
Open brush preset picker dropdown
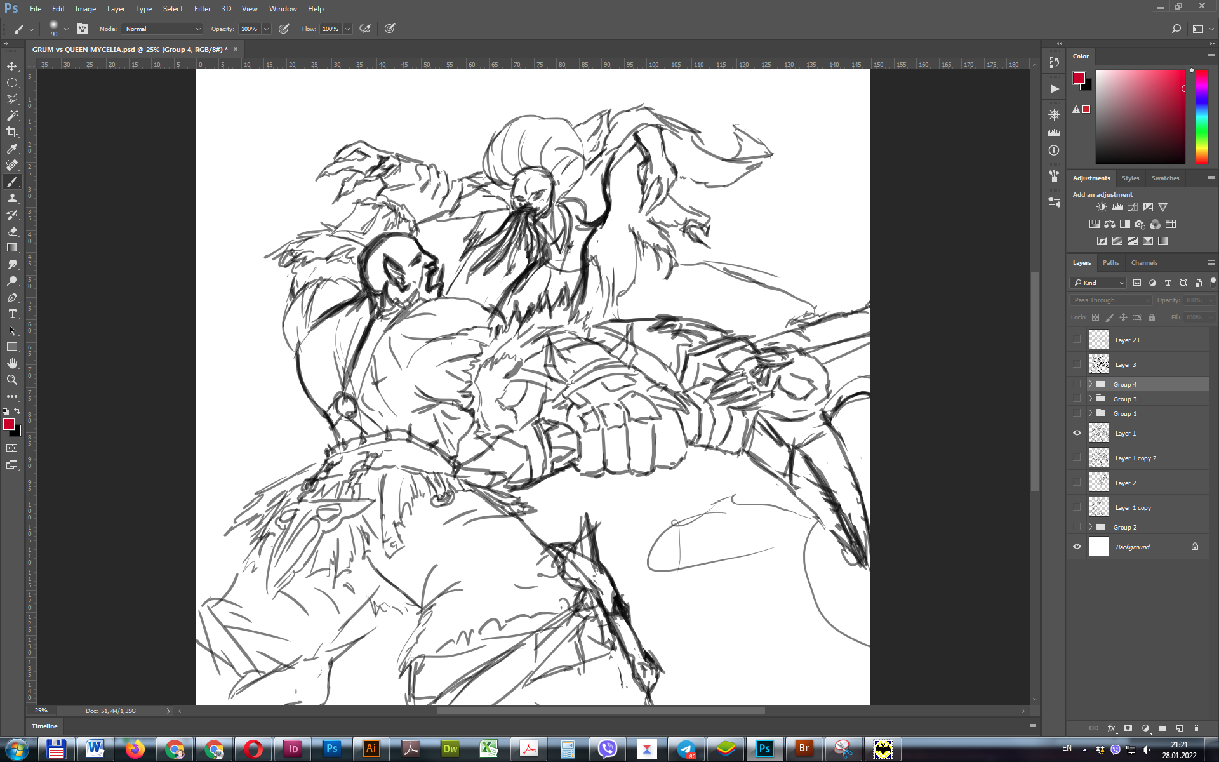[x=66, y=29]
